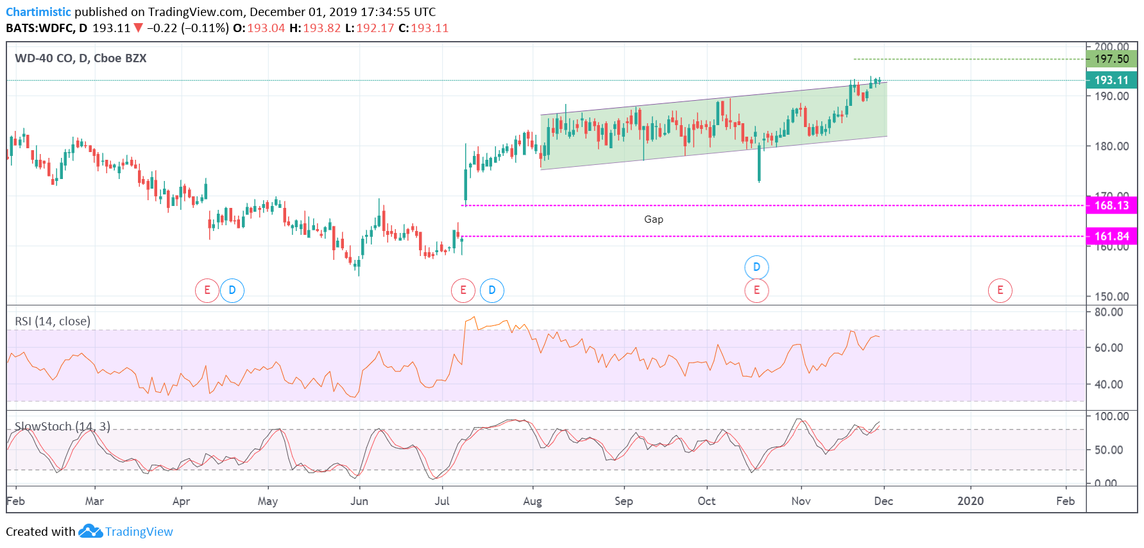The image size is (1144, 548).
Task: Click the April earnings E marker
Action: 207,290
